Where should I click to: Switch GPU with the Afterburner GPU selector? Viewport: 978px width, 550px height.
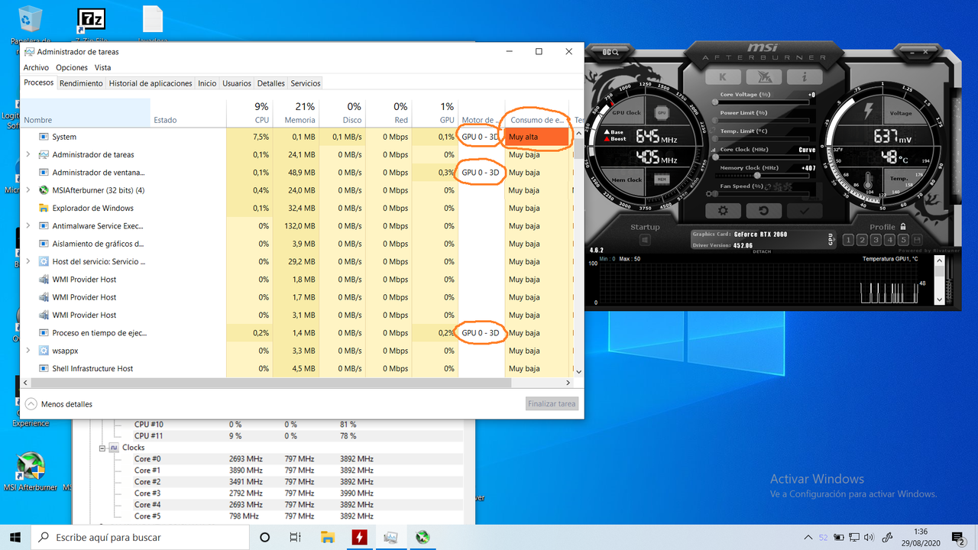[x=831, y=240]
